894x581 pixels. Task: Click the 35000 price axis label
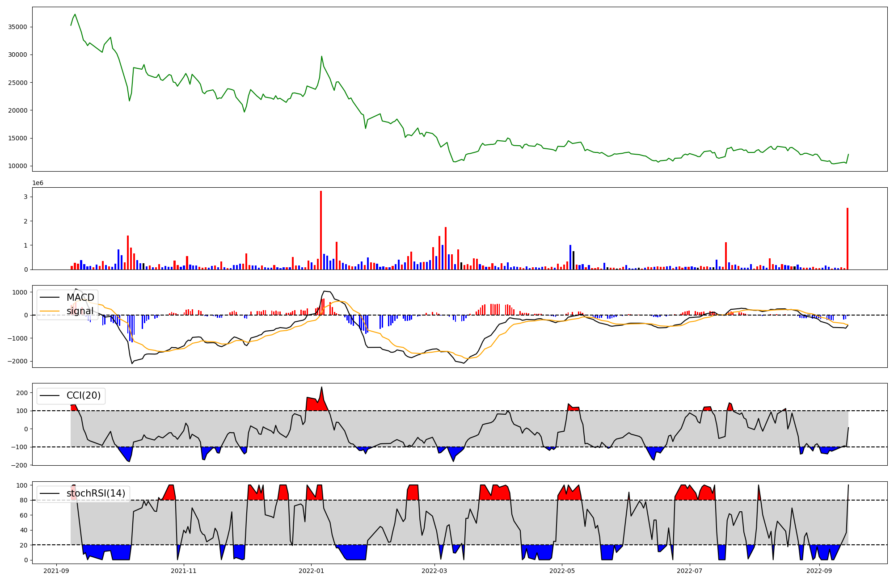18,27
